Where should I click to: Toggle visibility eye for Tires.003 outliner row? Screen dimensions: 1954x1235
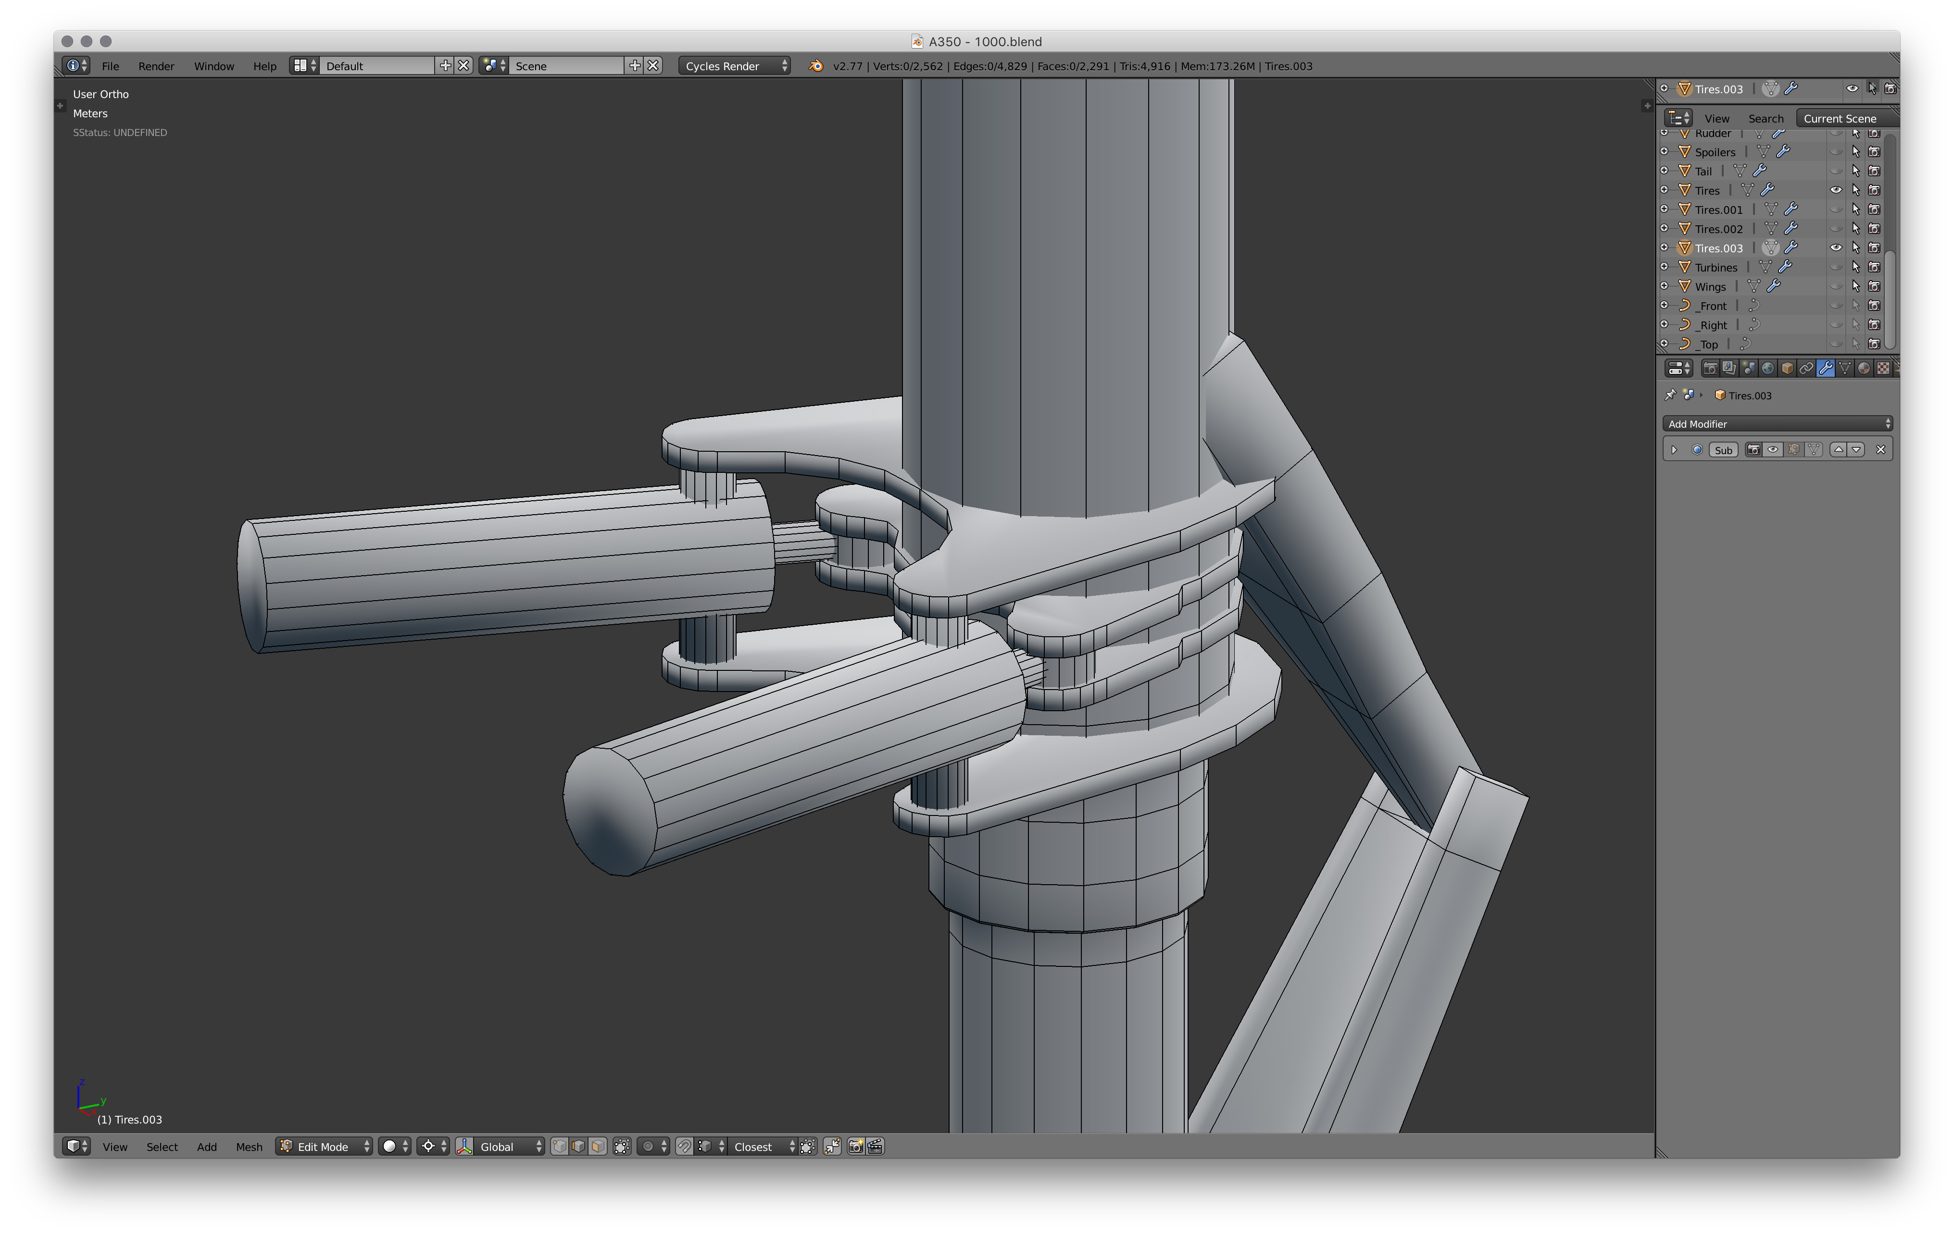point(1836,247)
